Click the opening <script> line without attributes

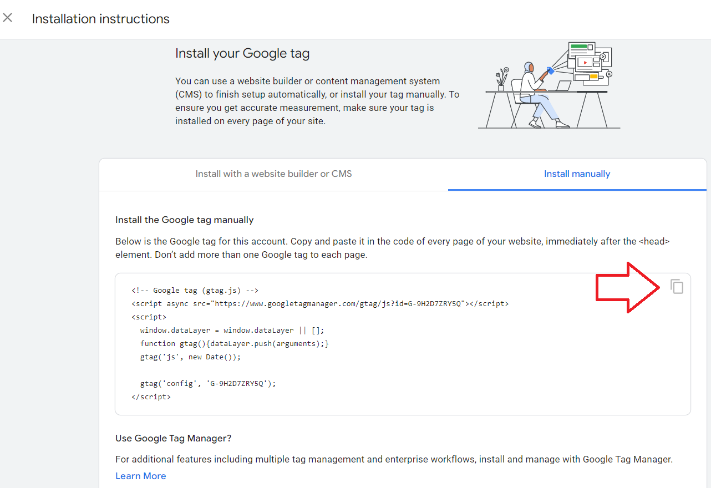(149, 317)
